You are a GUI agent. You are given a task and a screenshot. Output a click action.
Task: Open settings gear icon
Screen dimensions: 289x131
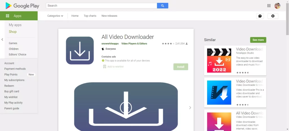(273, 16)
